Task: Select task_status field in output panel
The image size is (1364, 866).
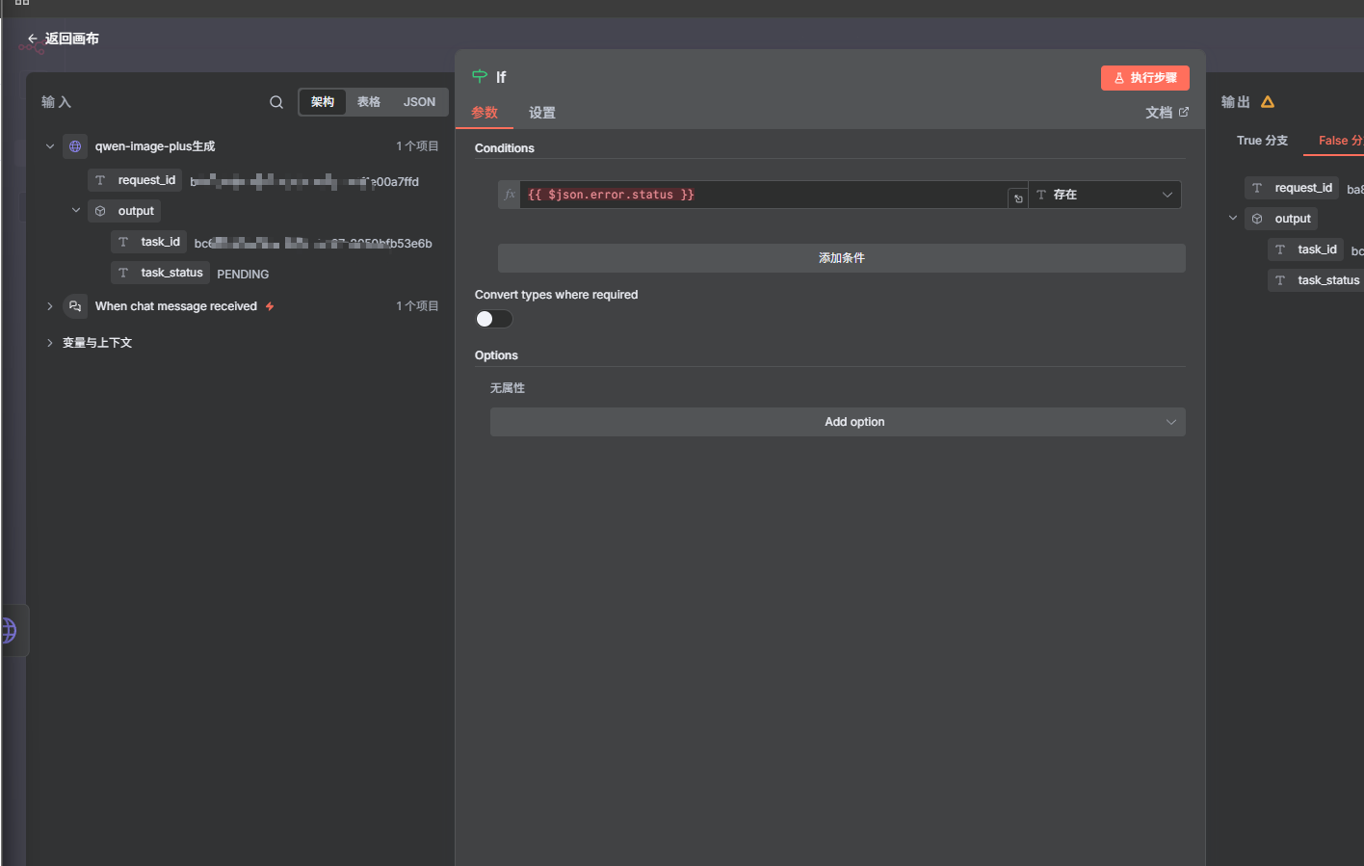Action: click(1317, 280)
